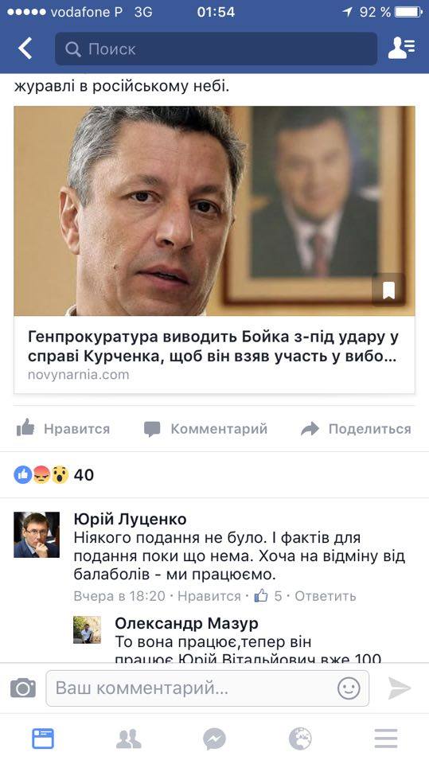Open notifications globe tab
Screen dimensions: 429x764
point(300,739)
